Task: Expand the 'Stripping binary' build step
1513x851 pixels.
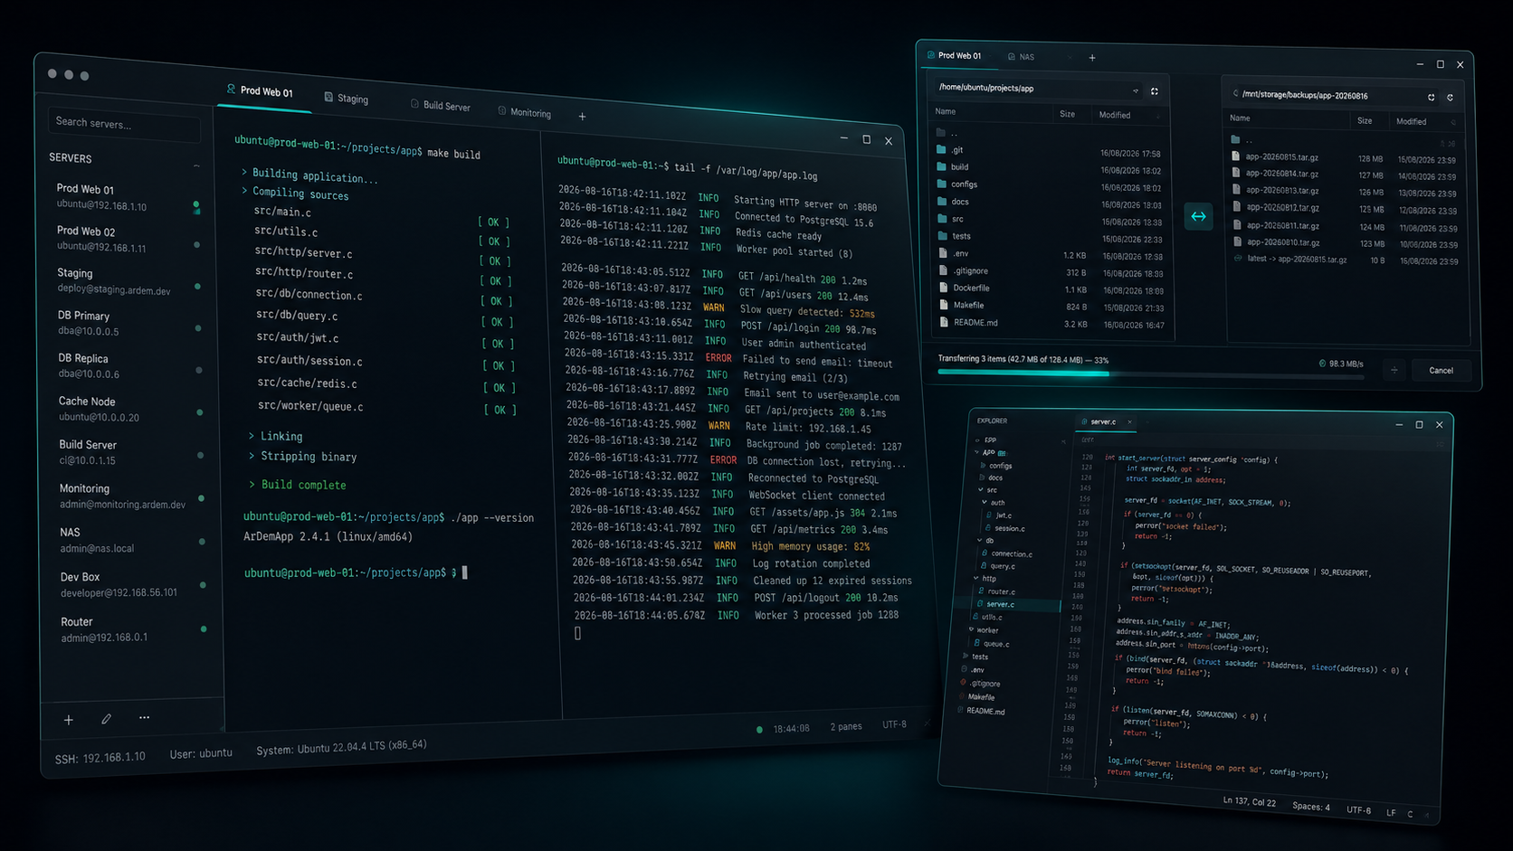Action: click(x=252, y=456)
